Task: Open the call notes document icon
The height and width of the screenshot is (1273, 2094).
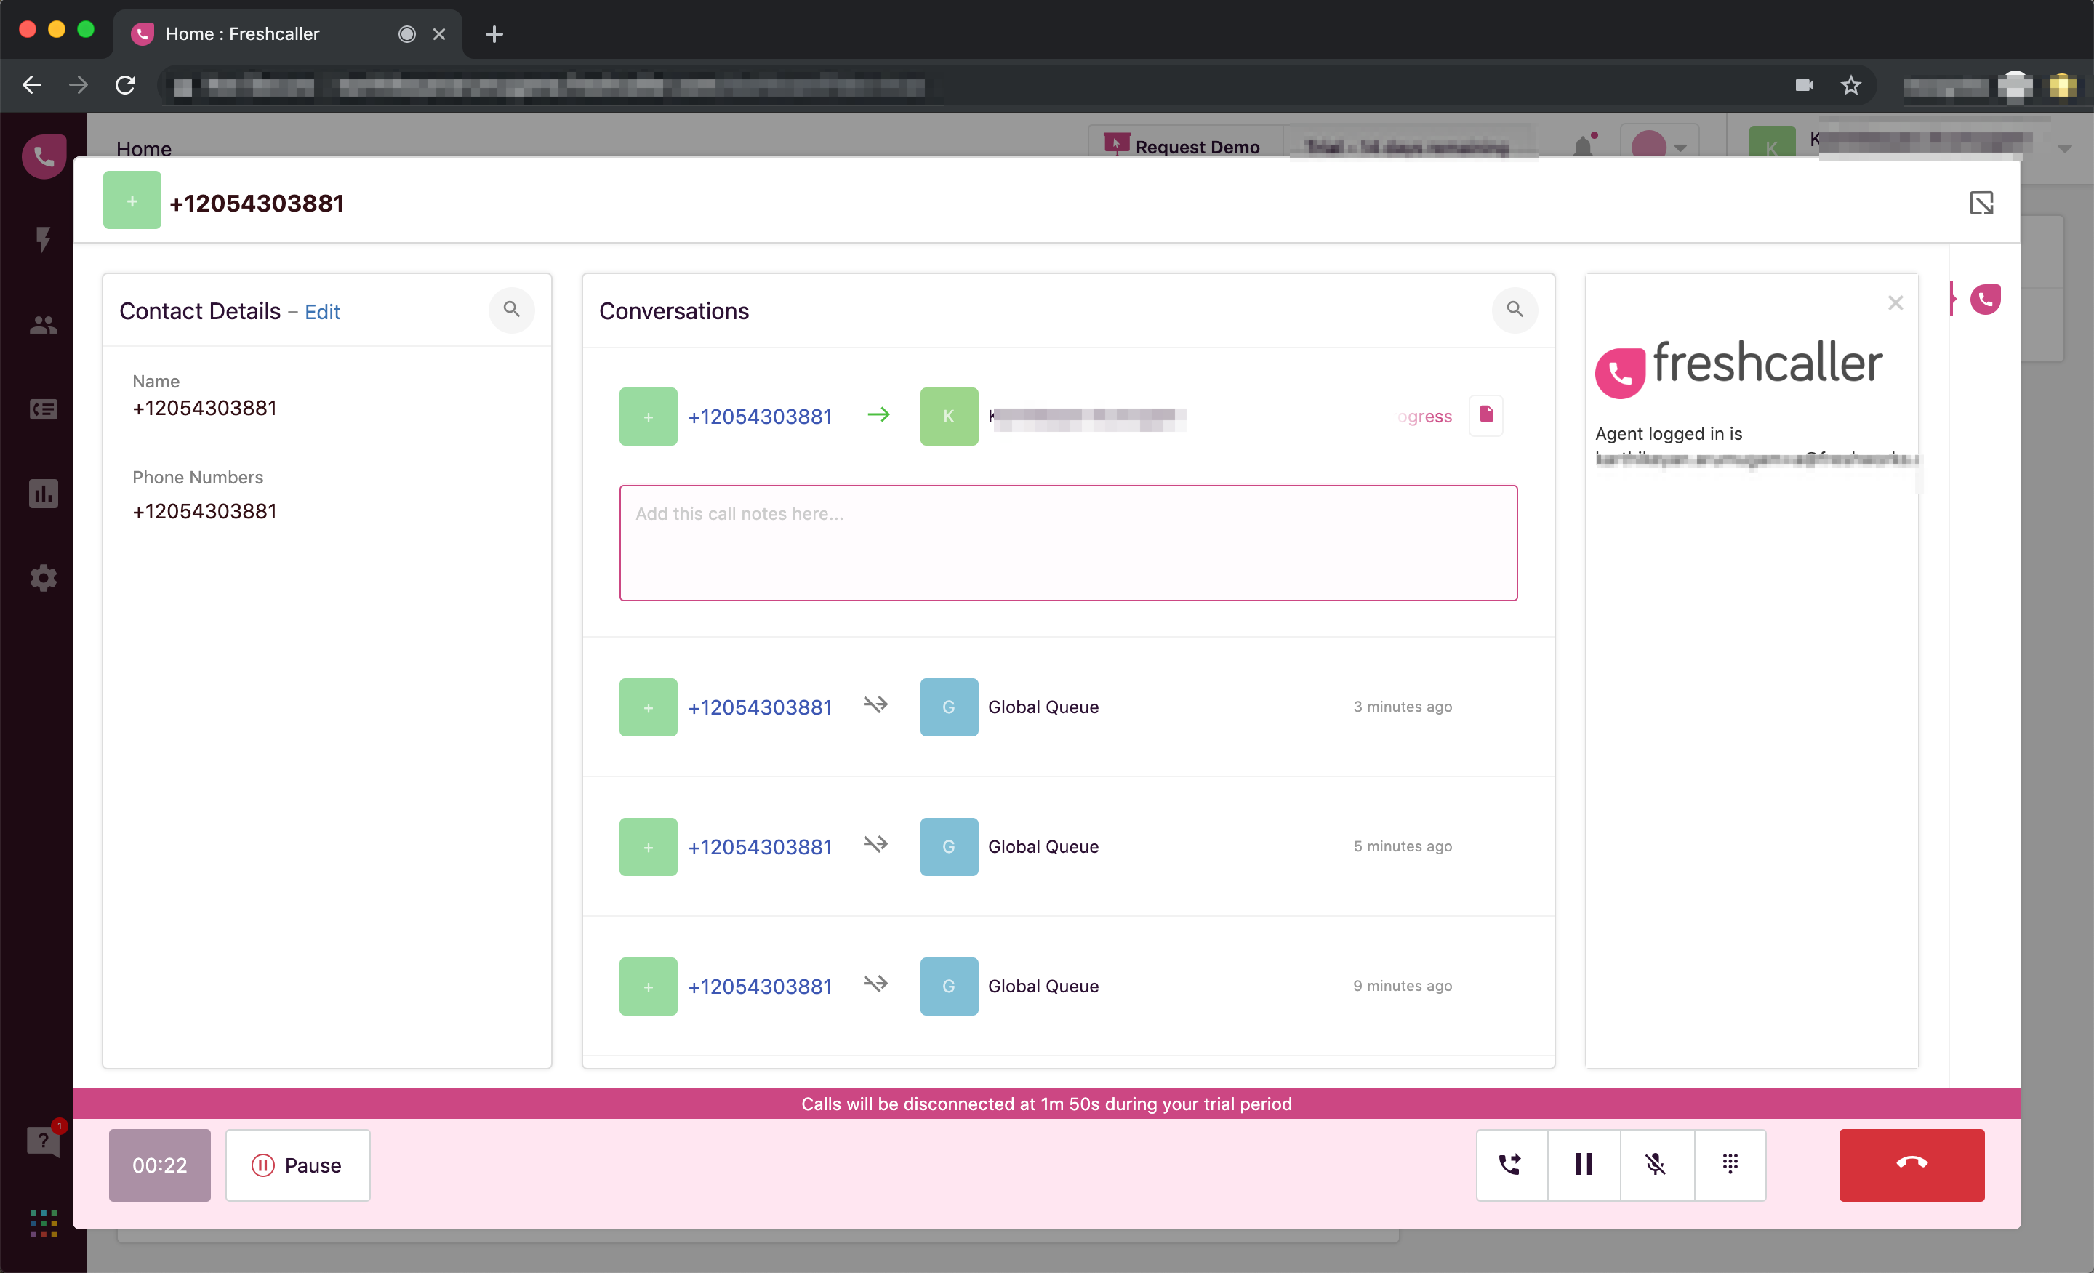Action: point(1486,414)
